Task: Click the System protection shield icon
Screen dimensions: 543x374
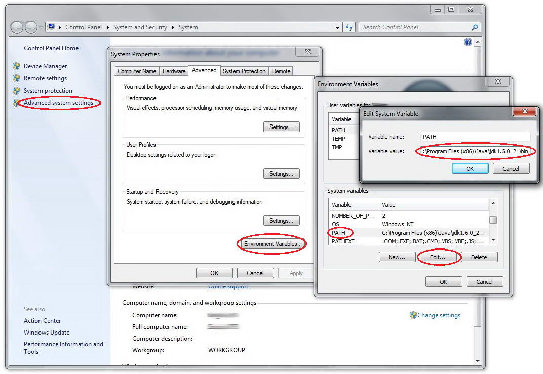Action: tap(16, 90)
